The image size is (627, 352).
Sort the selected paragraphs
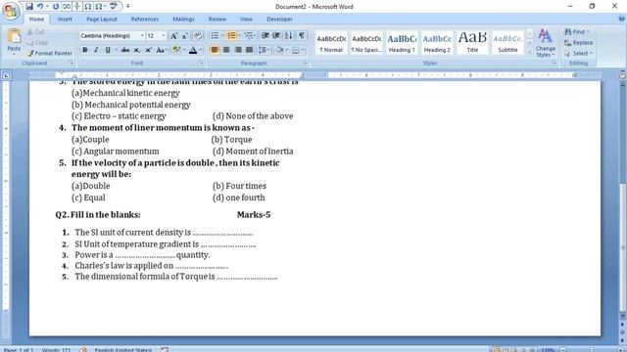click(289, 36)
